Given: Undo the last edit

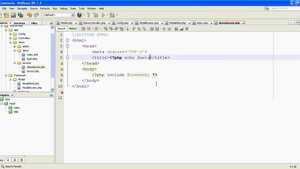Looking at the screenshot, I should 30,15.
